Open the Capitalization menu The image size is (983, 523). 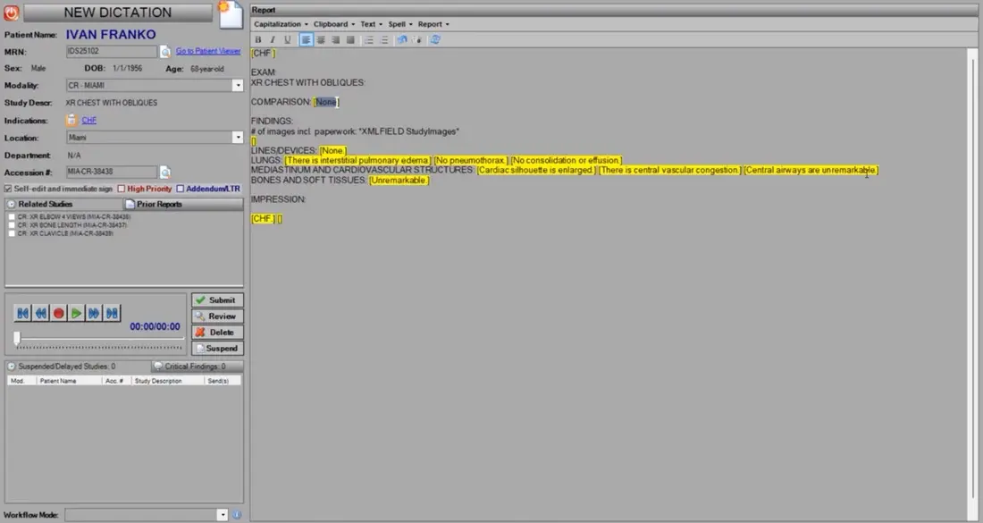(281, 24)
